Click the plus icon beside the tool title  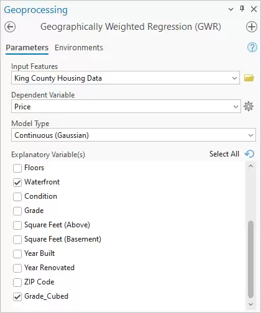[x=252, y=27]
